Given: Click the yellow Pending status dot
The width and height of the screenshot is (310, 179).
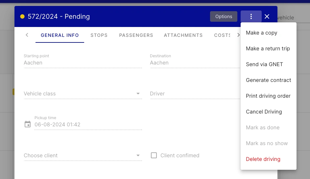Looking at the screenshot, I should point(22,16).
